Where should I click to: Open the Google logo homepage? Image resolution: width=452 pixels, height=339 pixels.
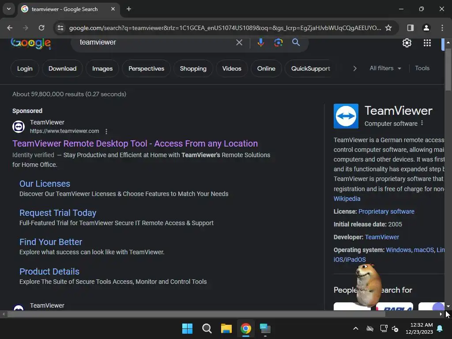[x=31, y=43]
